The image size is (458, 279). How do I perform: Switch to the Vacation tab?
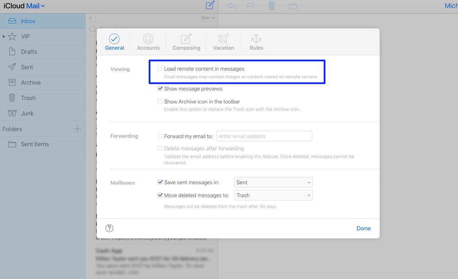[224, 42]
